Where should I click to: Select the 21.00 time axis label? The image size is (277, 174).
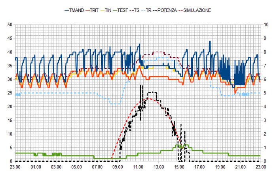click(x=241, y=168)
